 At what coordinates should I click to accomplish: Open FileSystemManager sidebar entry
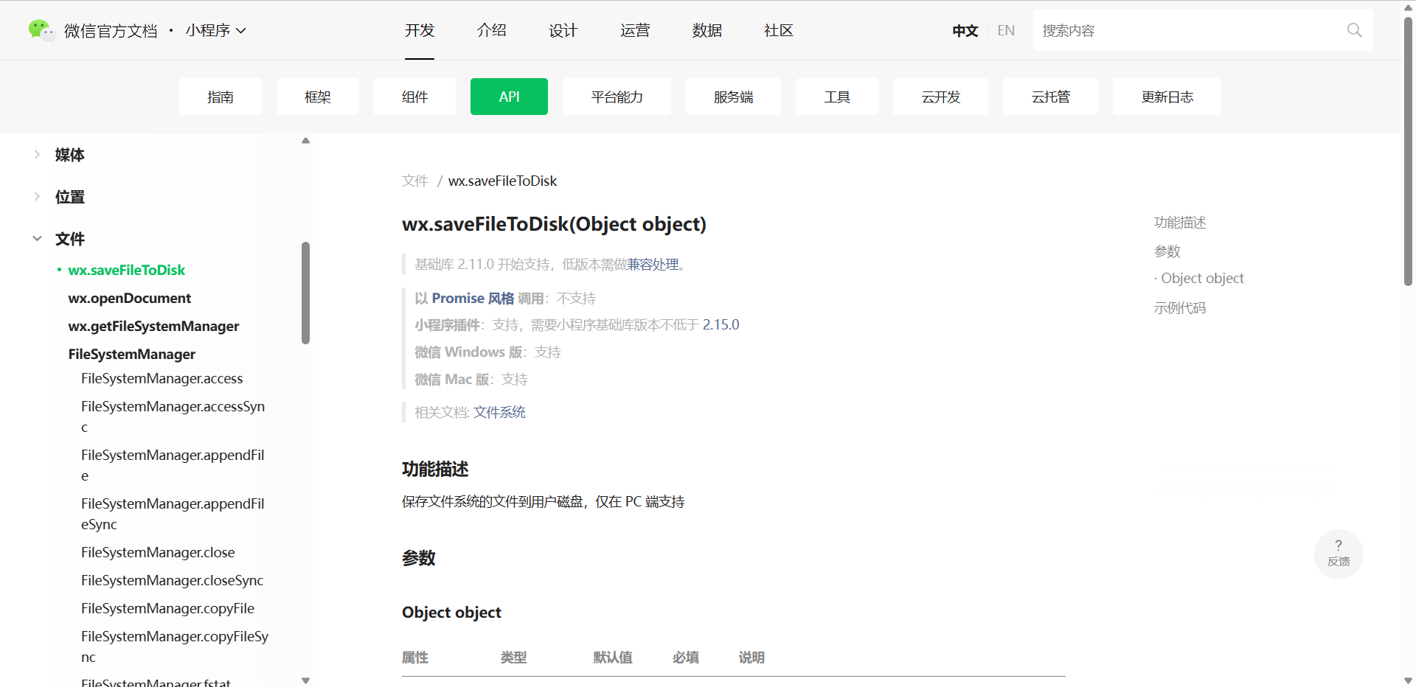pyautogui.click(x=132, y=354)
